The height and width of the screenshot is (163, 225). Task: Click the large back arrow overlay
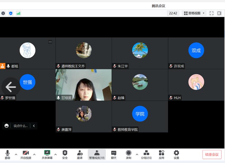(11, 87)
